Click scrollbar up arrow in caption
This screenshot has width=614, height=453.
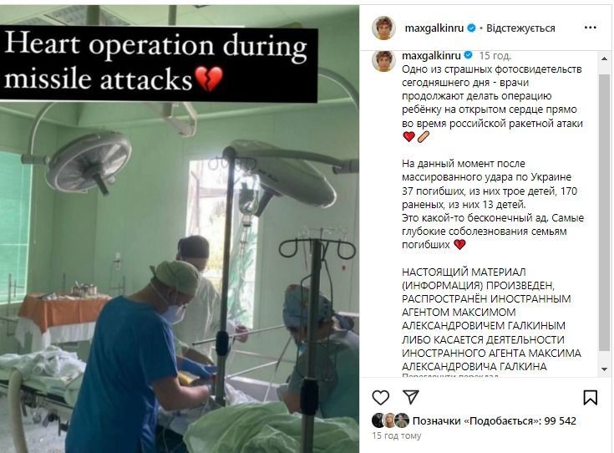point(604,59)
